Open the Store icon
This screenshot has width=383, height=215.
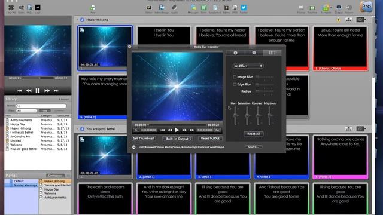pyautogui.click(x=203, y=8)
